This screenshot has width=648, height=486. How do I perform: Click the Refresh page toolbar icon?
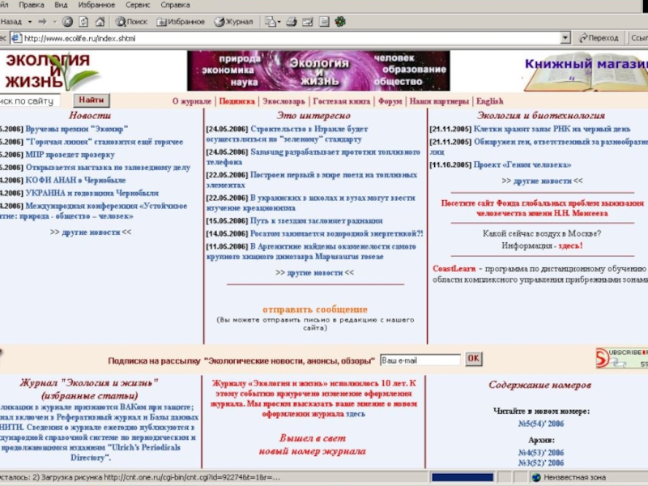[83, 22]
